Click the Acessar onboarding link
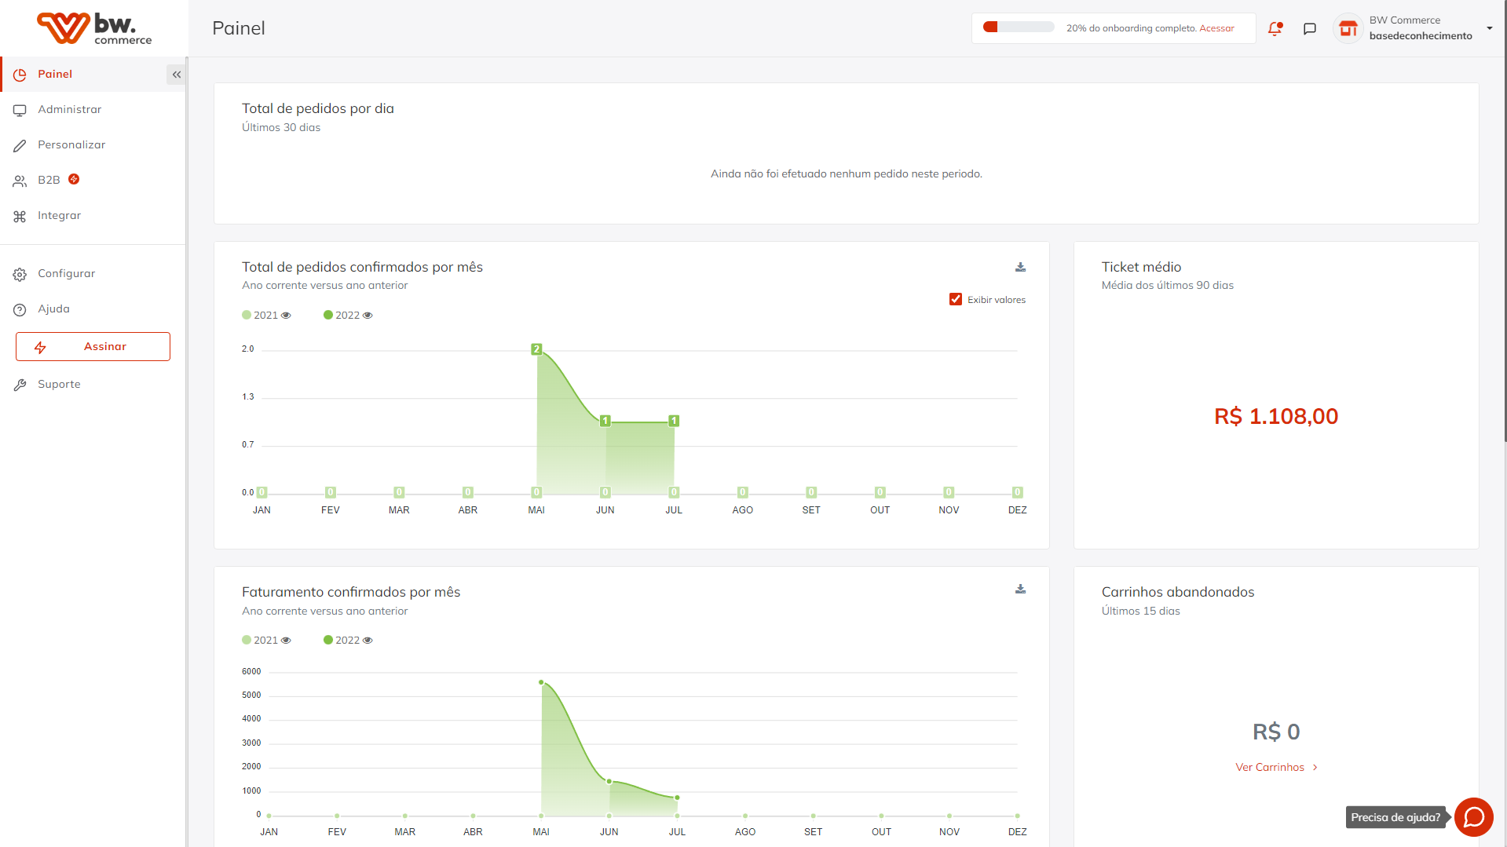Screen dimensions: 1507x847 coord(1216,28)
